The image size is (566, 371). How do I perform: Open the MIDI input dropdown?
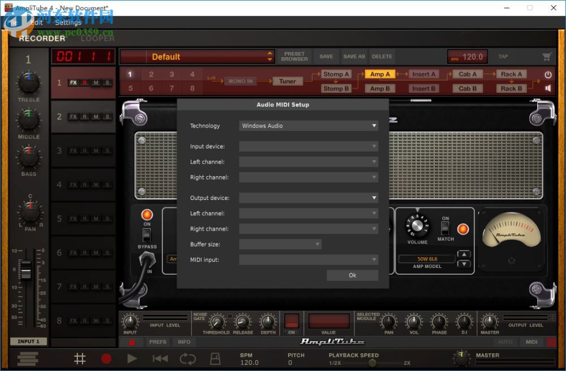click(x=308, y=259)
